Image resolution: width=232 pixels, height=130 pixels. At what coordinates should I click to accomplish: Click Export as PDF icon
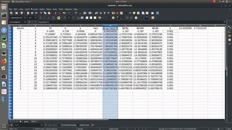[x=28, y=13]
